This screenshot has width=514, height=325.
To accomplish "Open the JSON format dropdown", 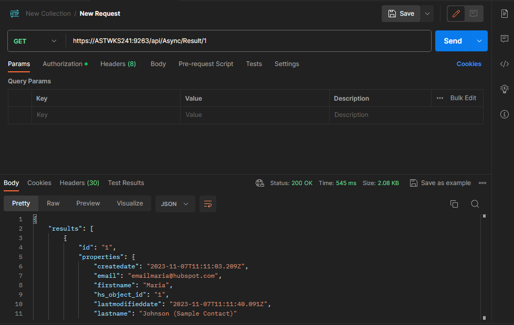I will point(175,204).
